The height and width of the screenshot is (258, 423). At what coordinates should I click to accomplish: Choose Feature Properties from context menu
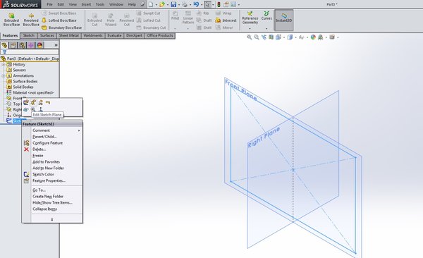(49, 181)
